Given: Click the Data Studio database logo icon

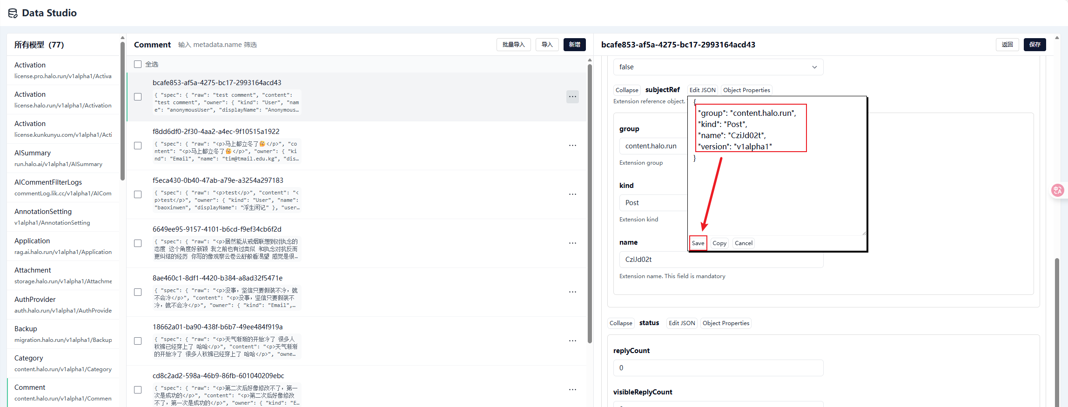Looking at the screenshot, I should (x=13, y=13).
